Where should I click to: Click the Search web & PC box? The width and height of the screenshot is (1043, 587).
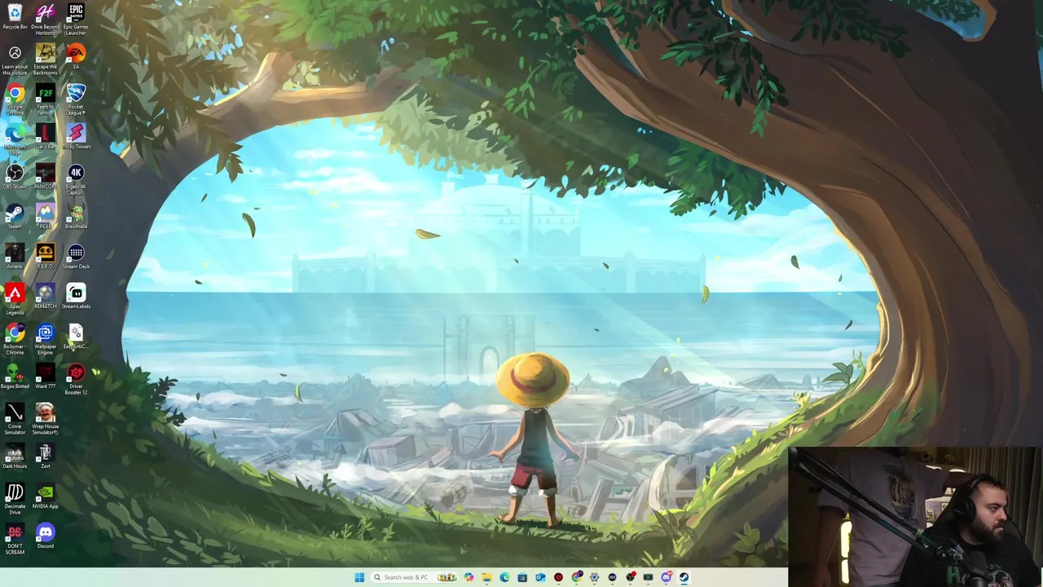point(415,577)
